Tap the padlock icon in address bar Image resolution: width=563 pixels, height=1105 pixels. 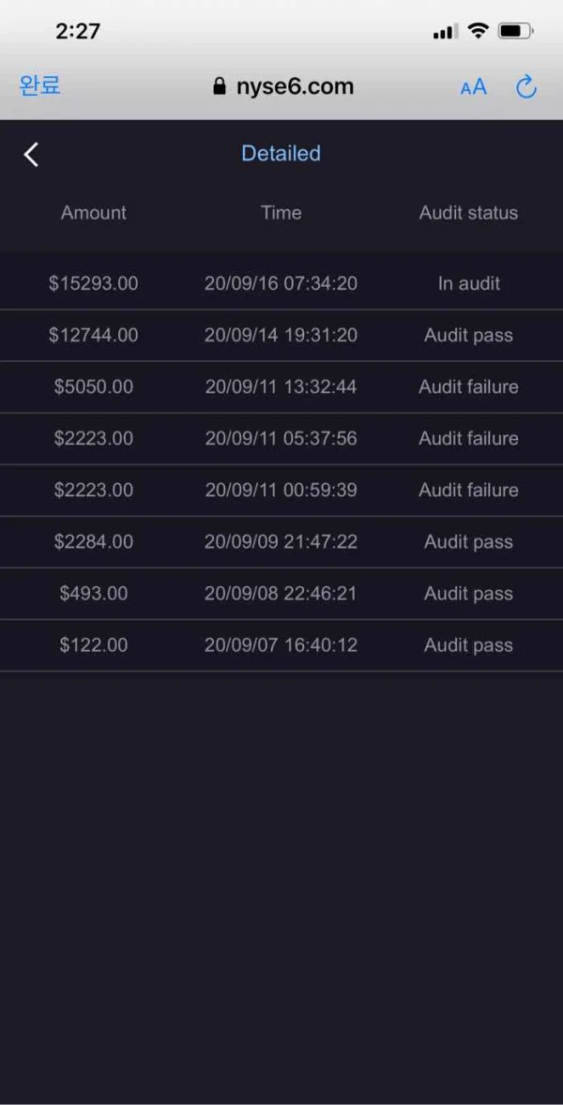[220, 87]
